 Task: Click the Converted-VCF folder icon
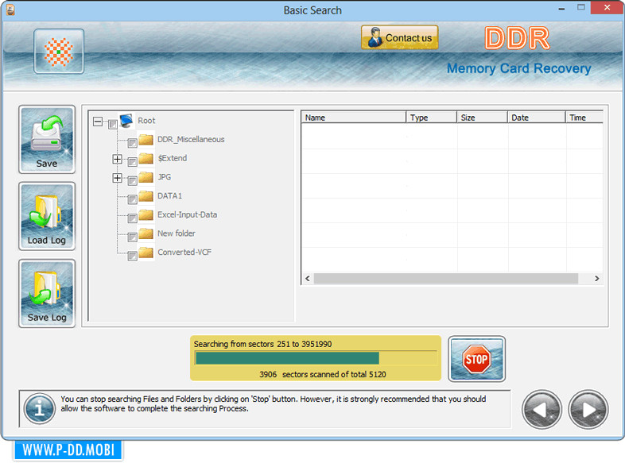pyautogui.click(x=146, y=252)
